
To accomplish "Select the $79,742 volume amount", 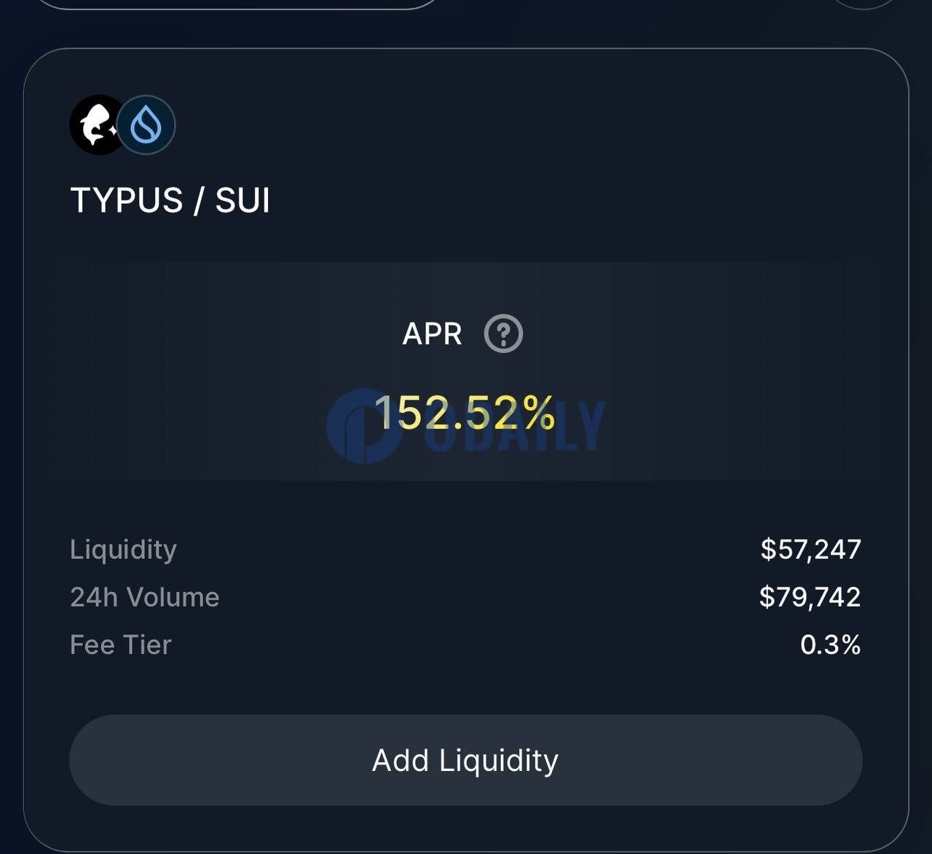I will (x=810, y=598).
